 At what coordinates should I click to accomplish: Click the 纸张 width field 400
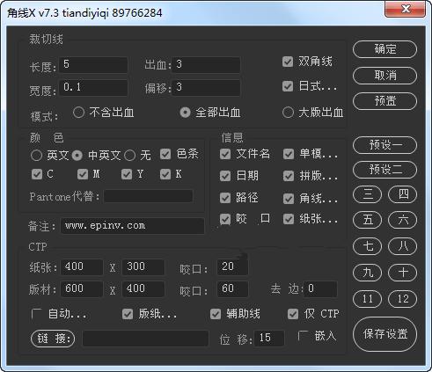click(82, 267)
